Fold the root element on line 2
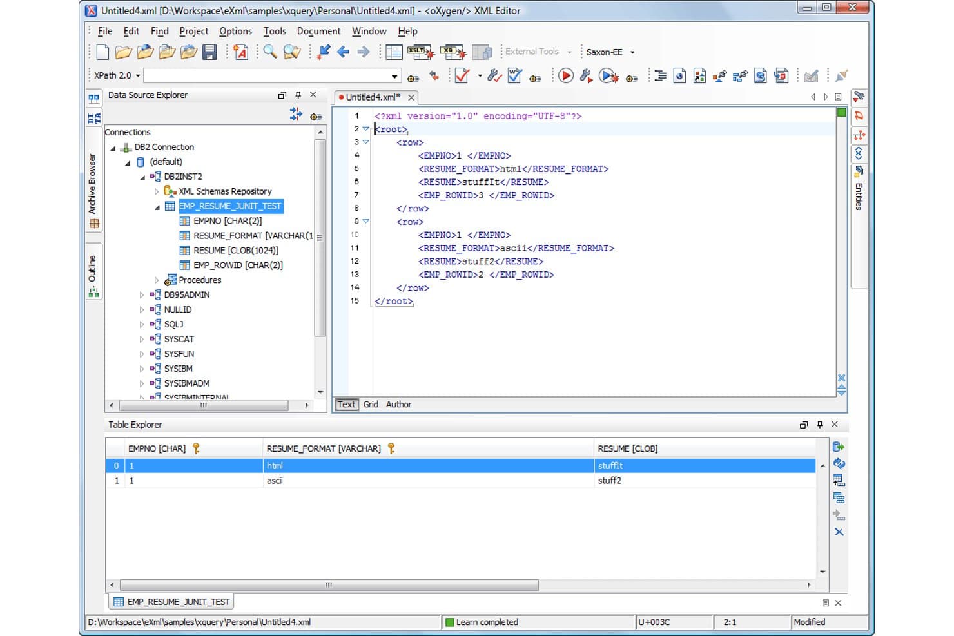Screen dimensions: 954x636 366,129
